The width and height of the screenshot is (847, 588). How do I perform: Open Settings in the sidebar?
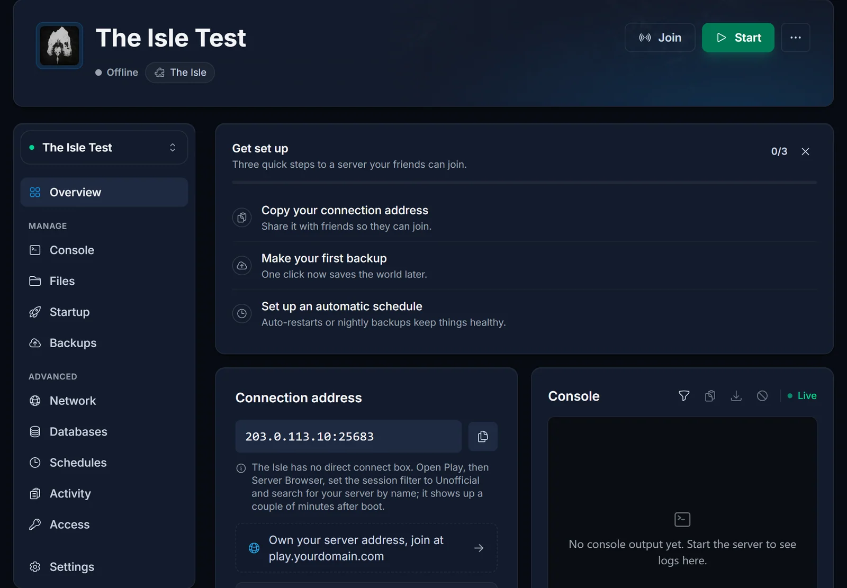(x=104, y=567)
